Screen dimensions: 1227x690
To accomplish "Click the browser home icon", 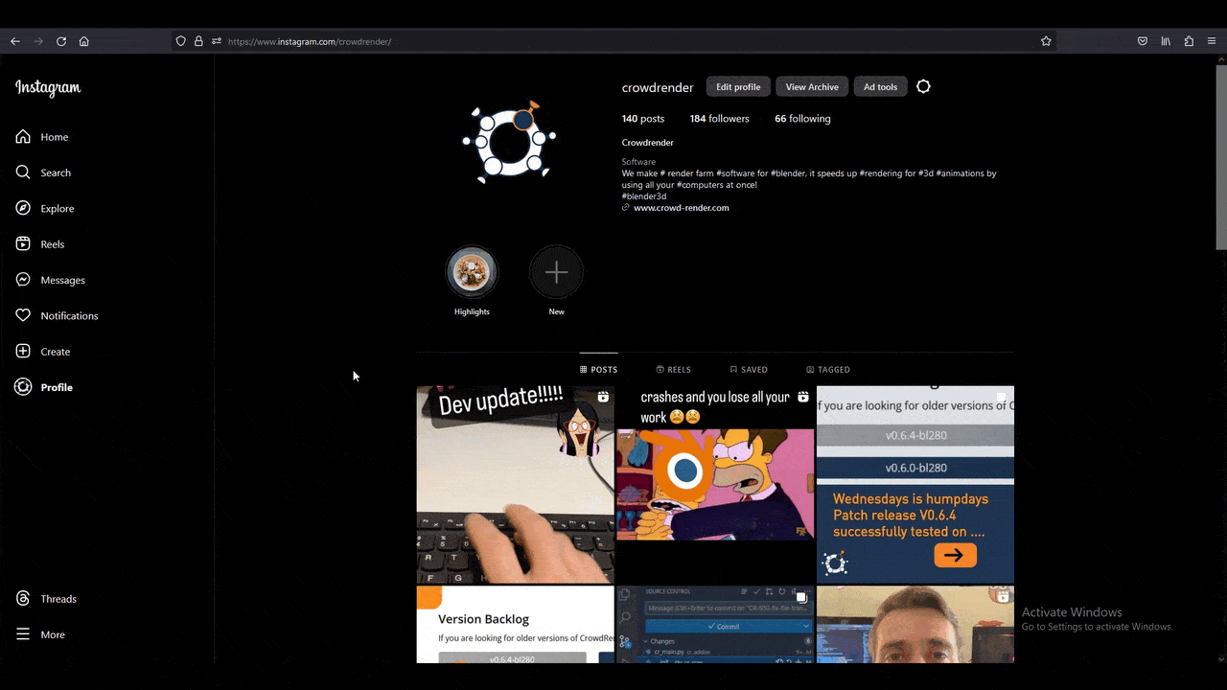I will (84, 41).
